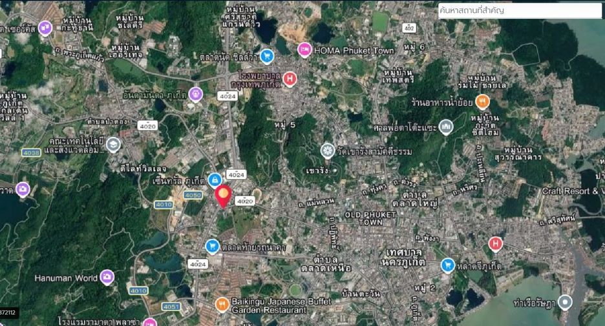The height and width of the screenshot is (326, 605).
Task: Click the search places input field
Action: [x=519, y=10]
